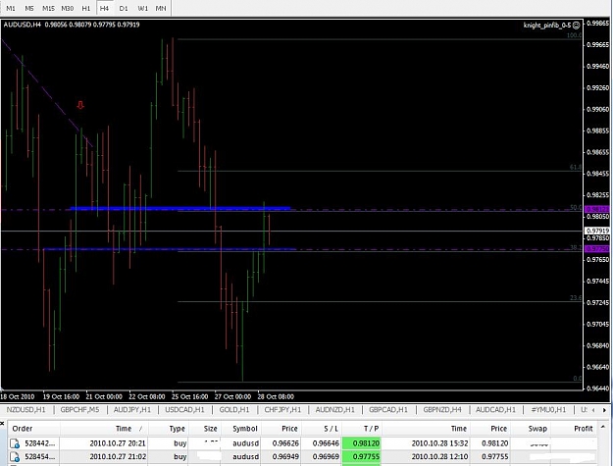Image resolution: width=613 pixels, height=466 pixels.
Task: Switch chart to W1 weekly timeframe
Action: (x=142, y=8)
